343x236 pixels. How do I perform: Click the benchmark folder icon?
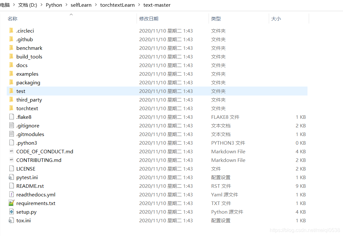coord(12,48)
